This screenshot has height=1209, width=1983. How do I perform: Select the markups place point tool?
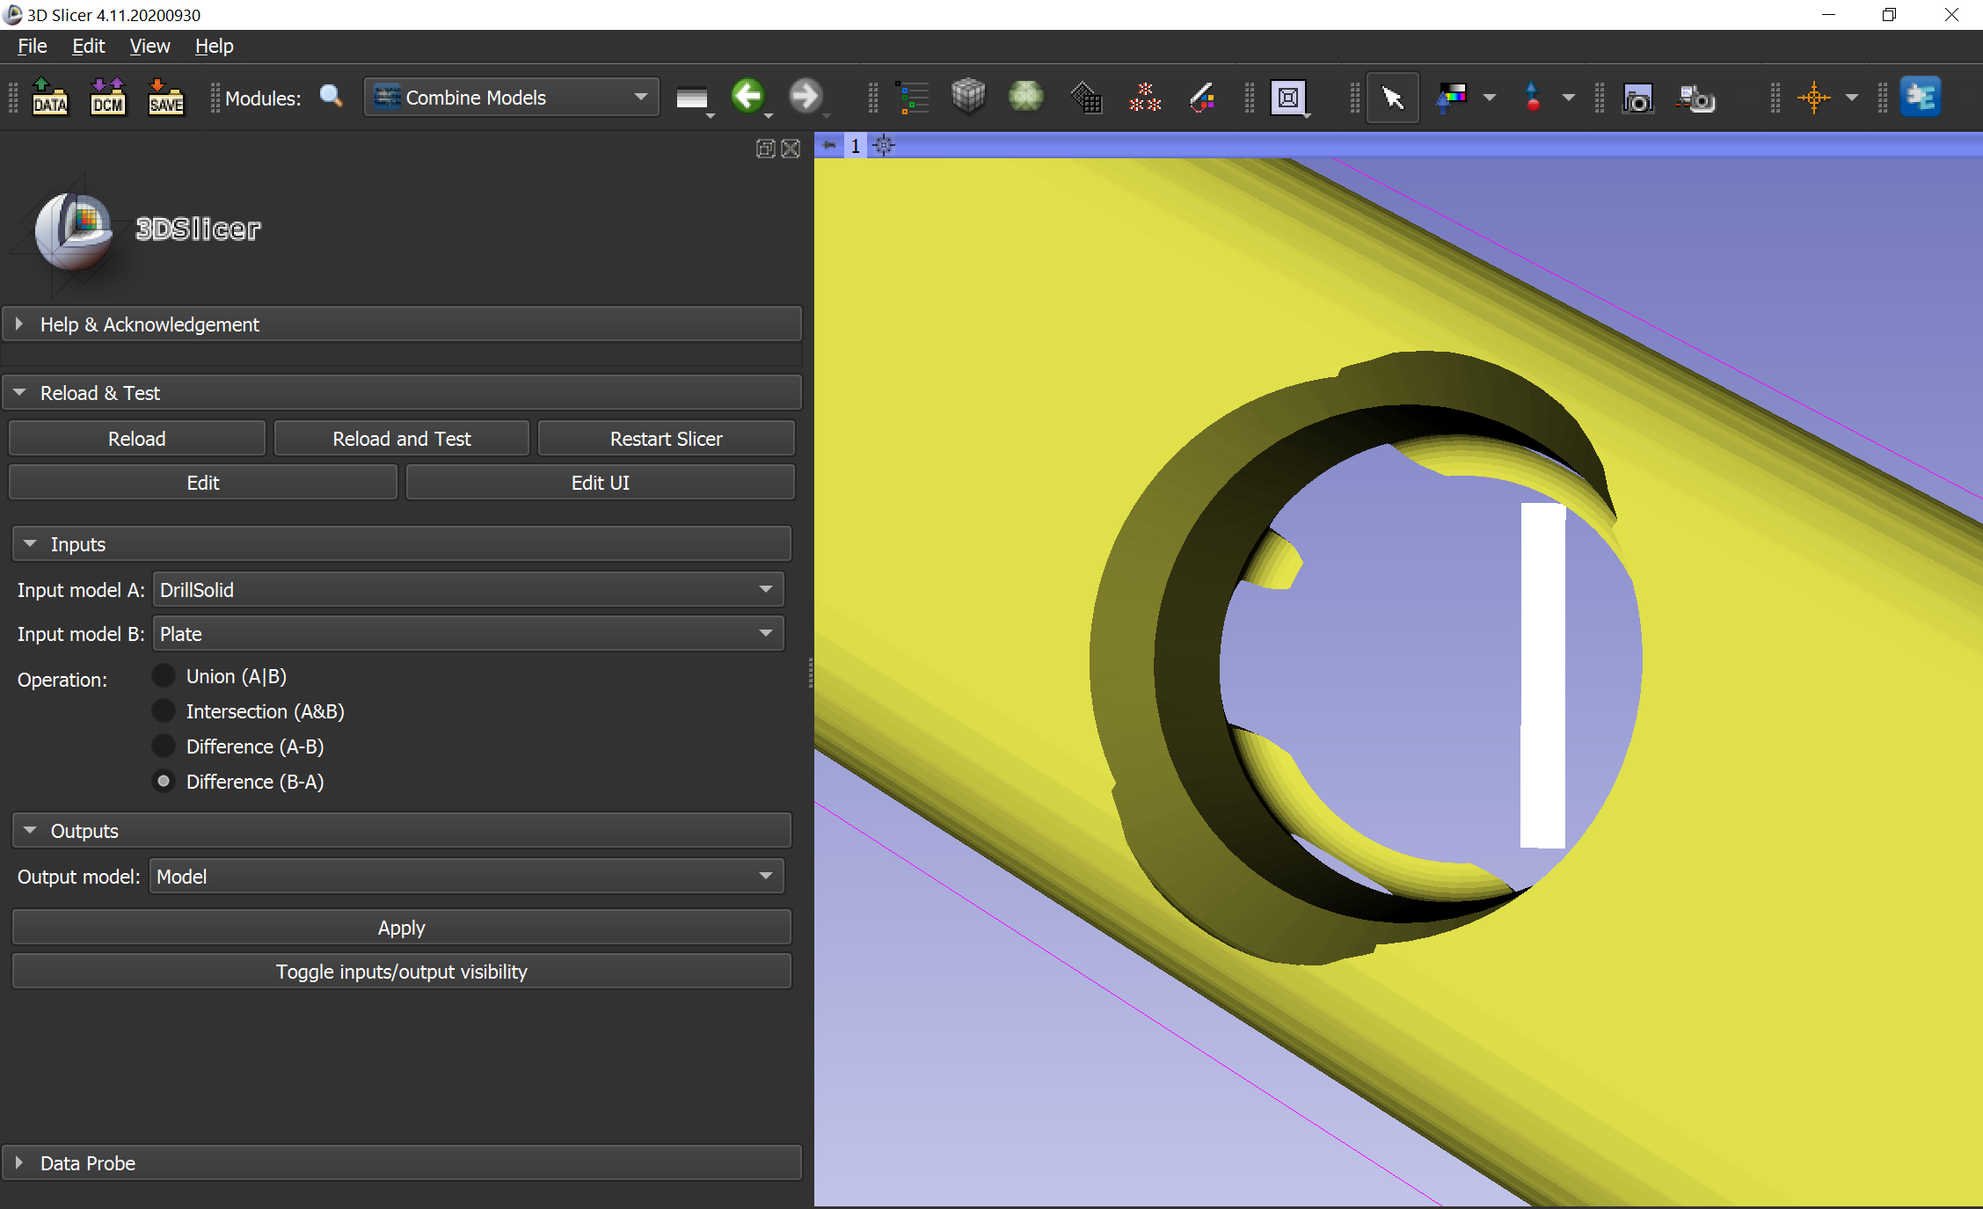pos(1531,98)
